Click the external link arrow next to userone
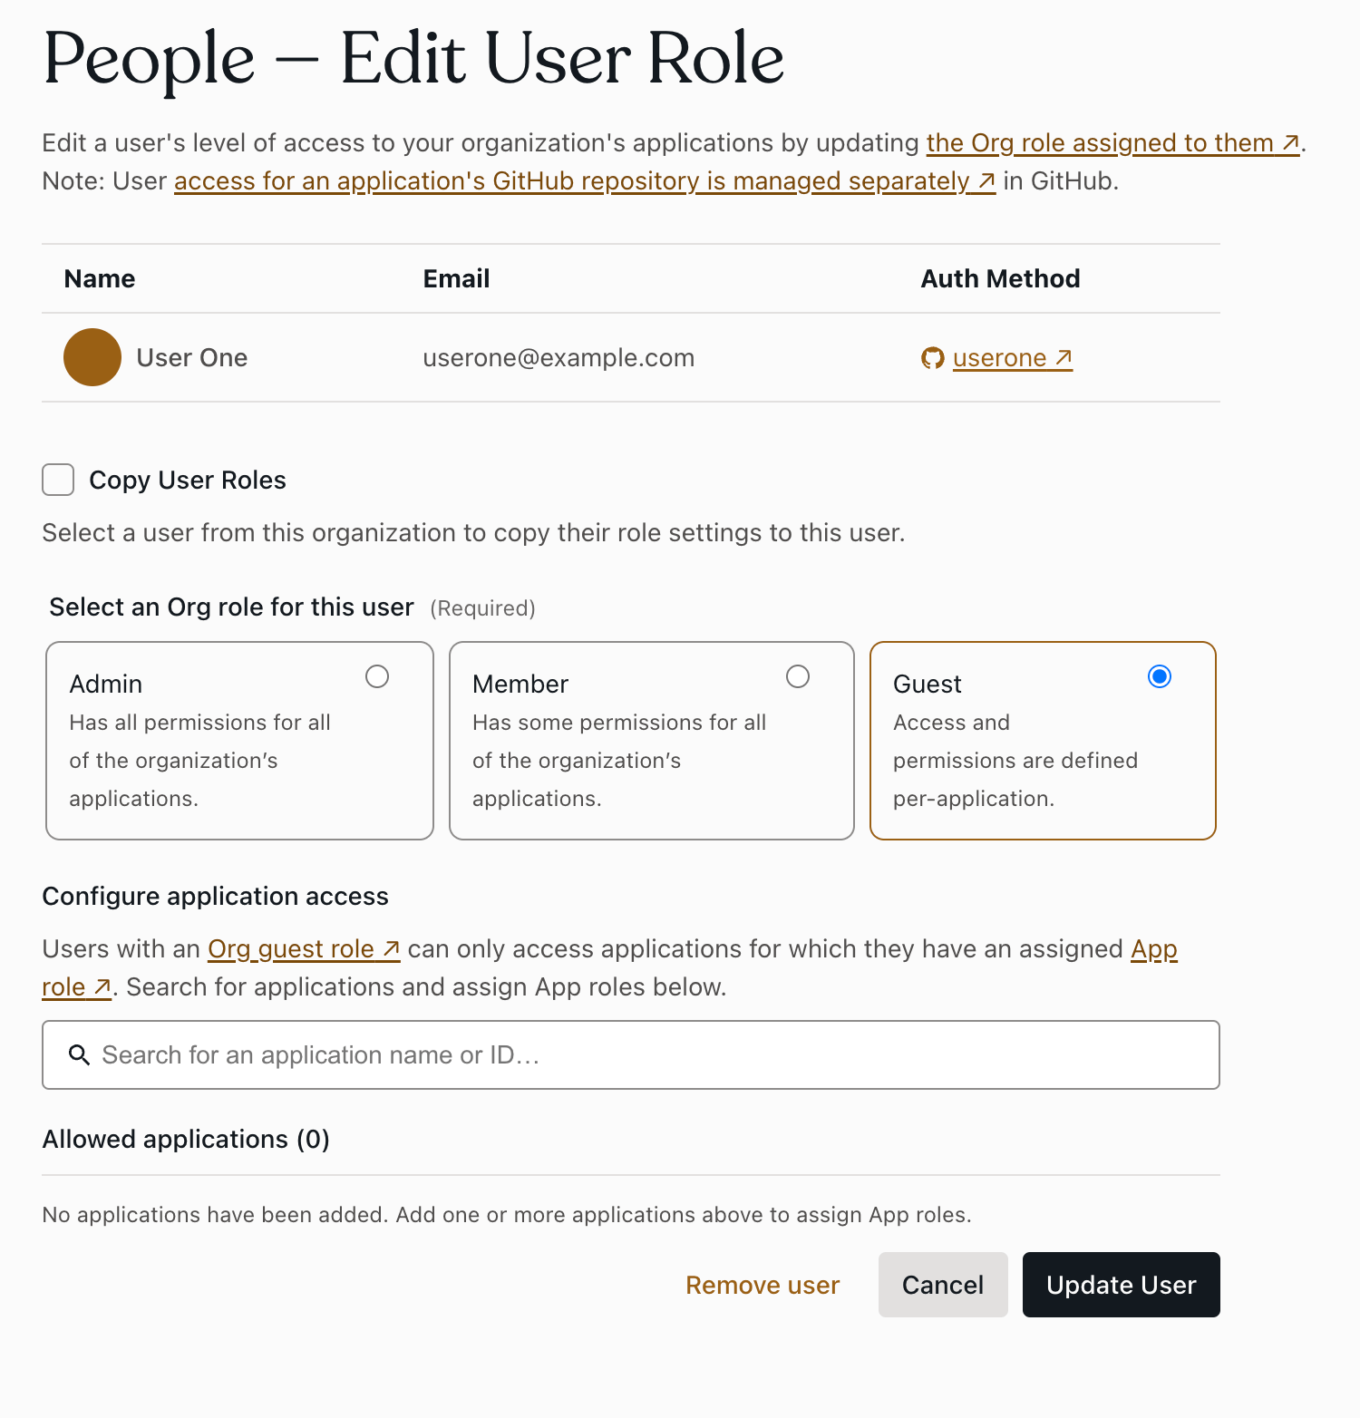Viewport: 1360px width, 1418px height. 1063,357
